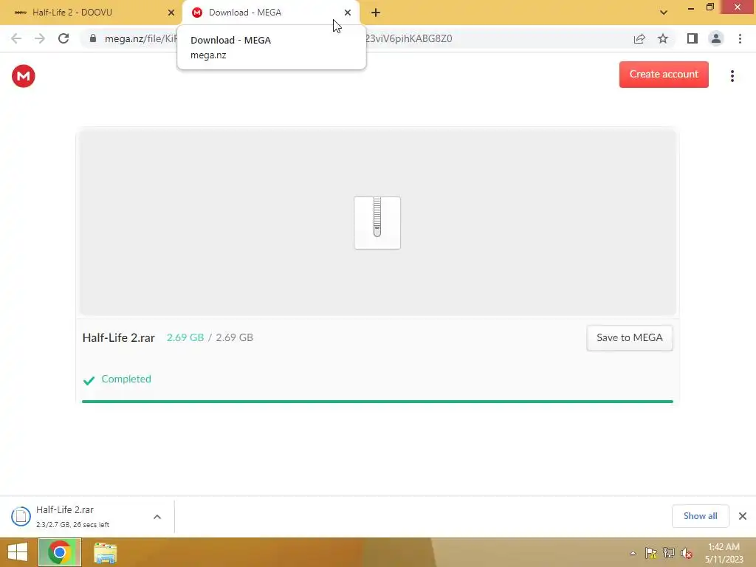Click the Half-Life 2.rar file name
Viewport: 756px width, 567px height.
pos(119,337)
